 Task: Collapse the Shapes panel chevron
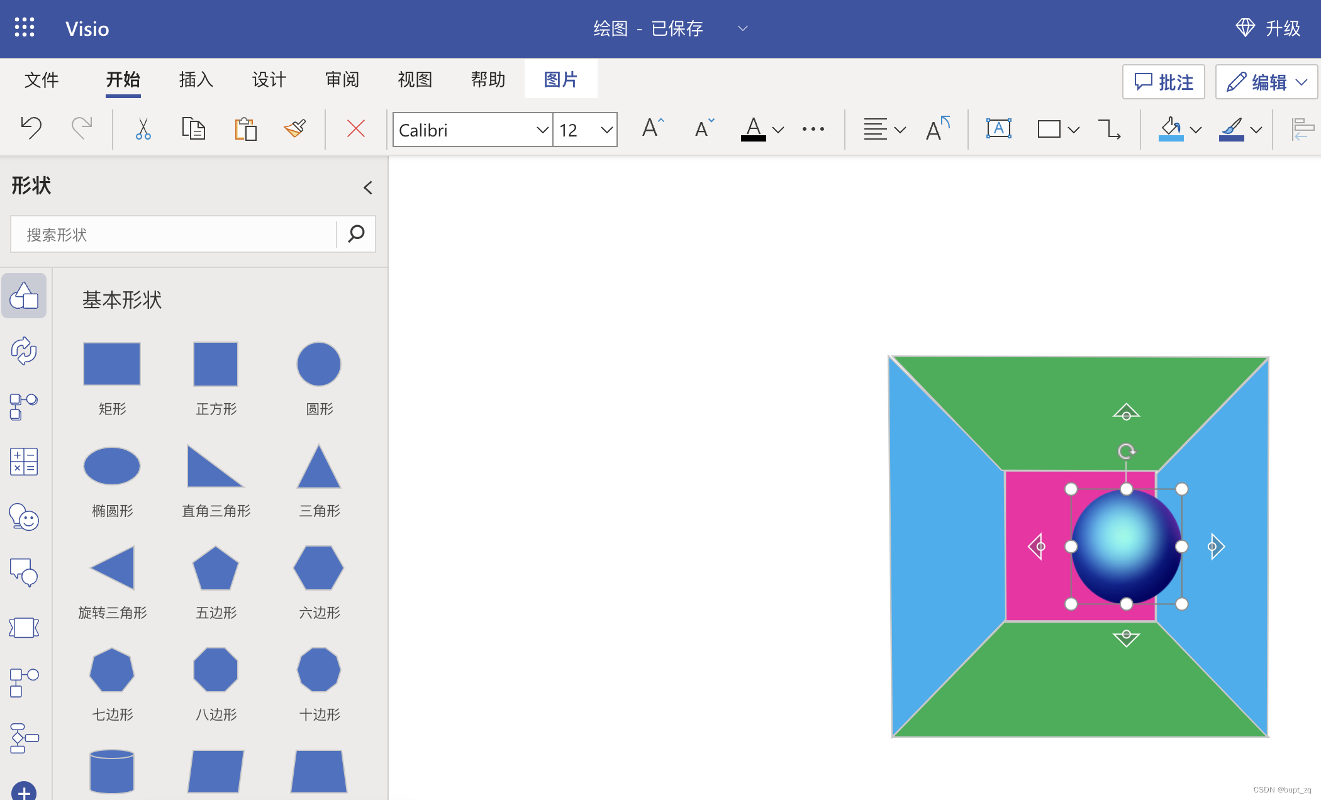[x=368, y=187]
